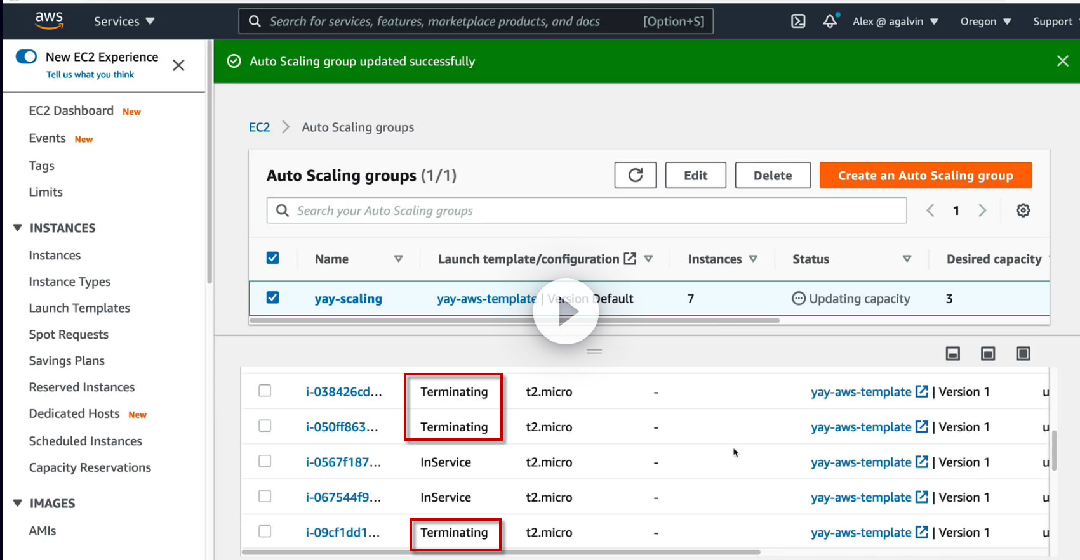Viewport: 1080px width, 560px height.
Task: Toggle off New EC2 Experience switch
Action: coord(27,57)
